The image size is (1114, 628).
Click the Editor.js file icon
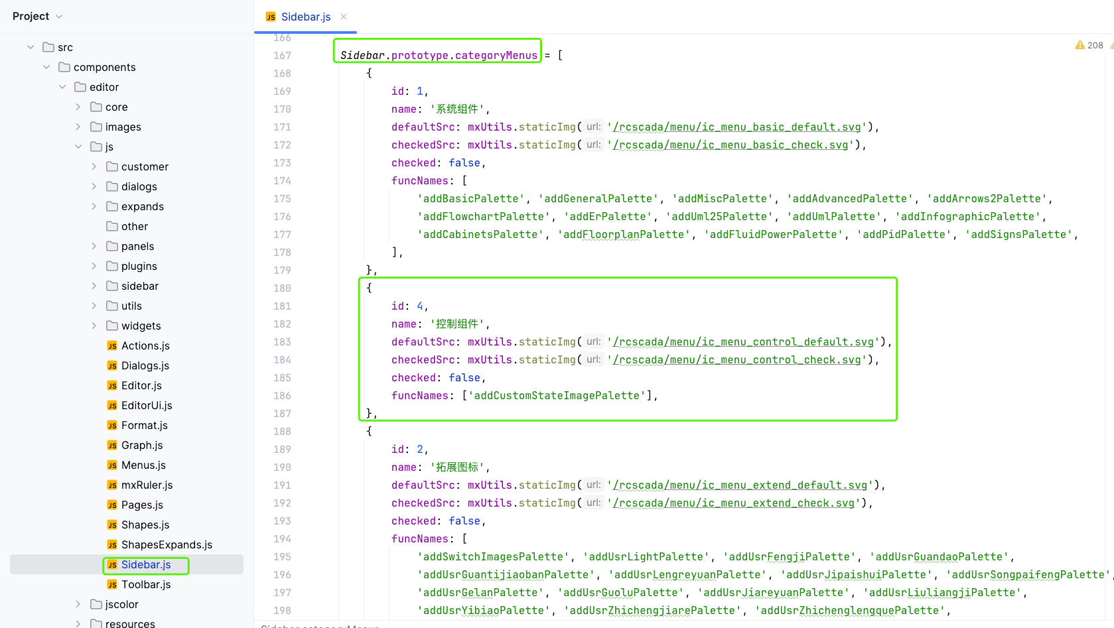click(112, 385)
